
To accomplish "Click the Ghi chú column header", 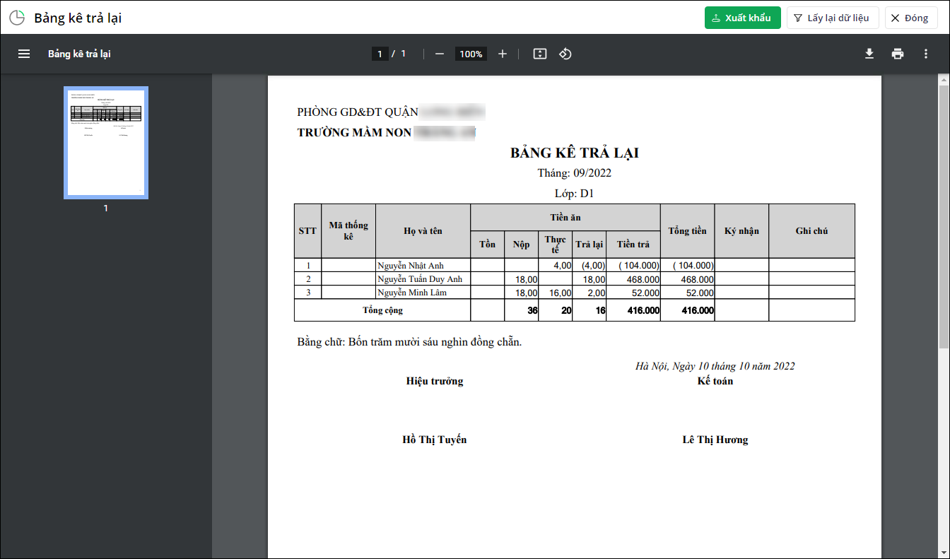I will pyautogui.click(x=811, y=231).
